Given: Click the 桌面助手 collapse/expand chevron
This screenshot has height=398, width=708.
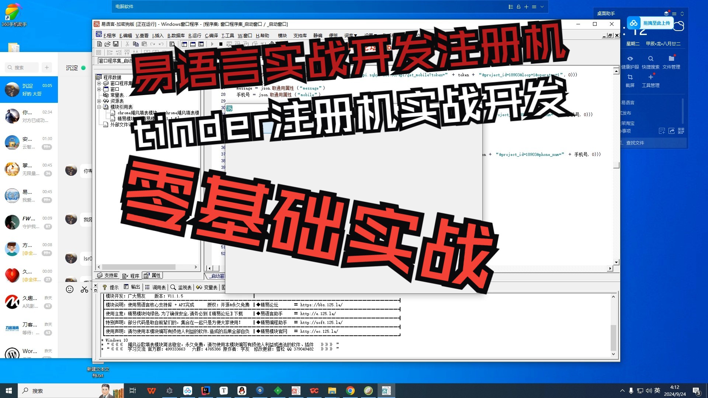Looking at the screenshot, I should 682,14.
